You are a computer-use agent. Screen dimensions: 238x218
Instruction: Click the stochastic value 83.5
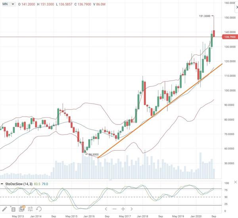37,184
